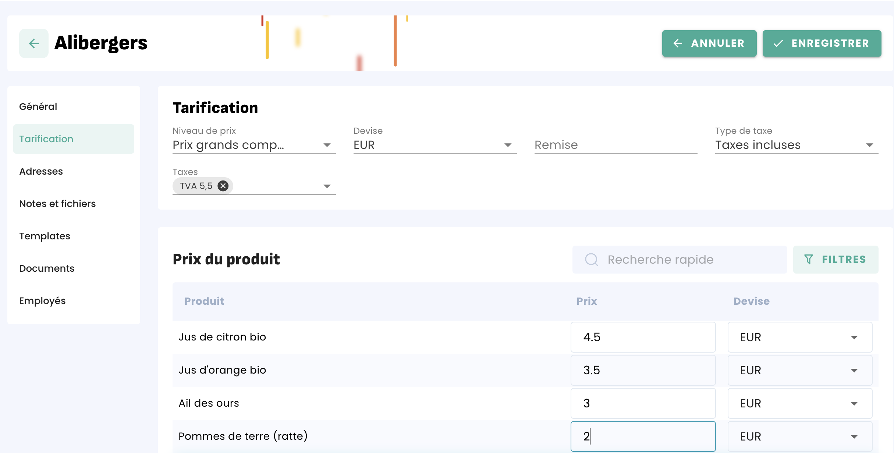Expand the main Devise EUR dropdown
The width and height of the screenshot is (894, 453).
click(x=508, y=145)
